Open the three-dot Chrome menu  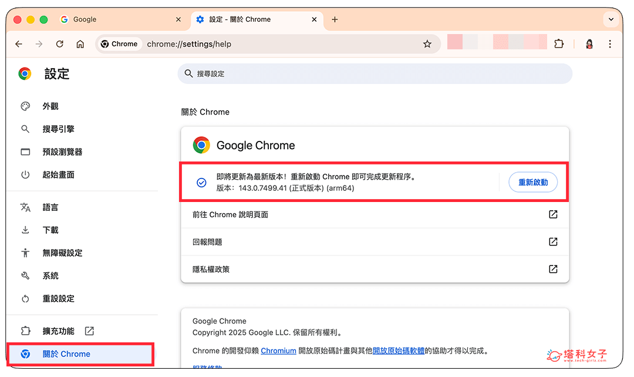(x=610, y=43)
